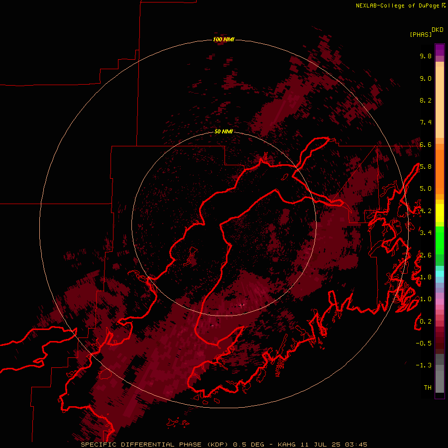Select the 5.0 scale value

426,189
